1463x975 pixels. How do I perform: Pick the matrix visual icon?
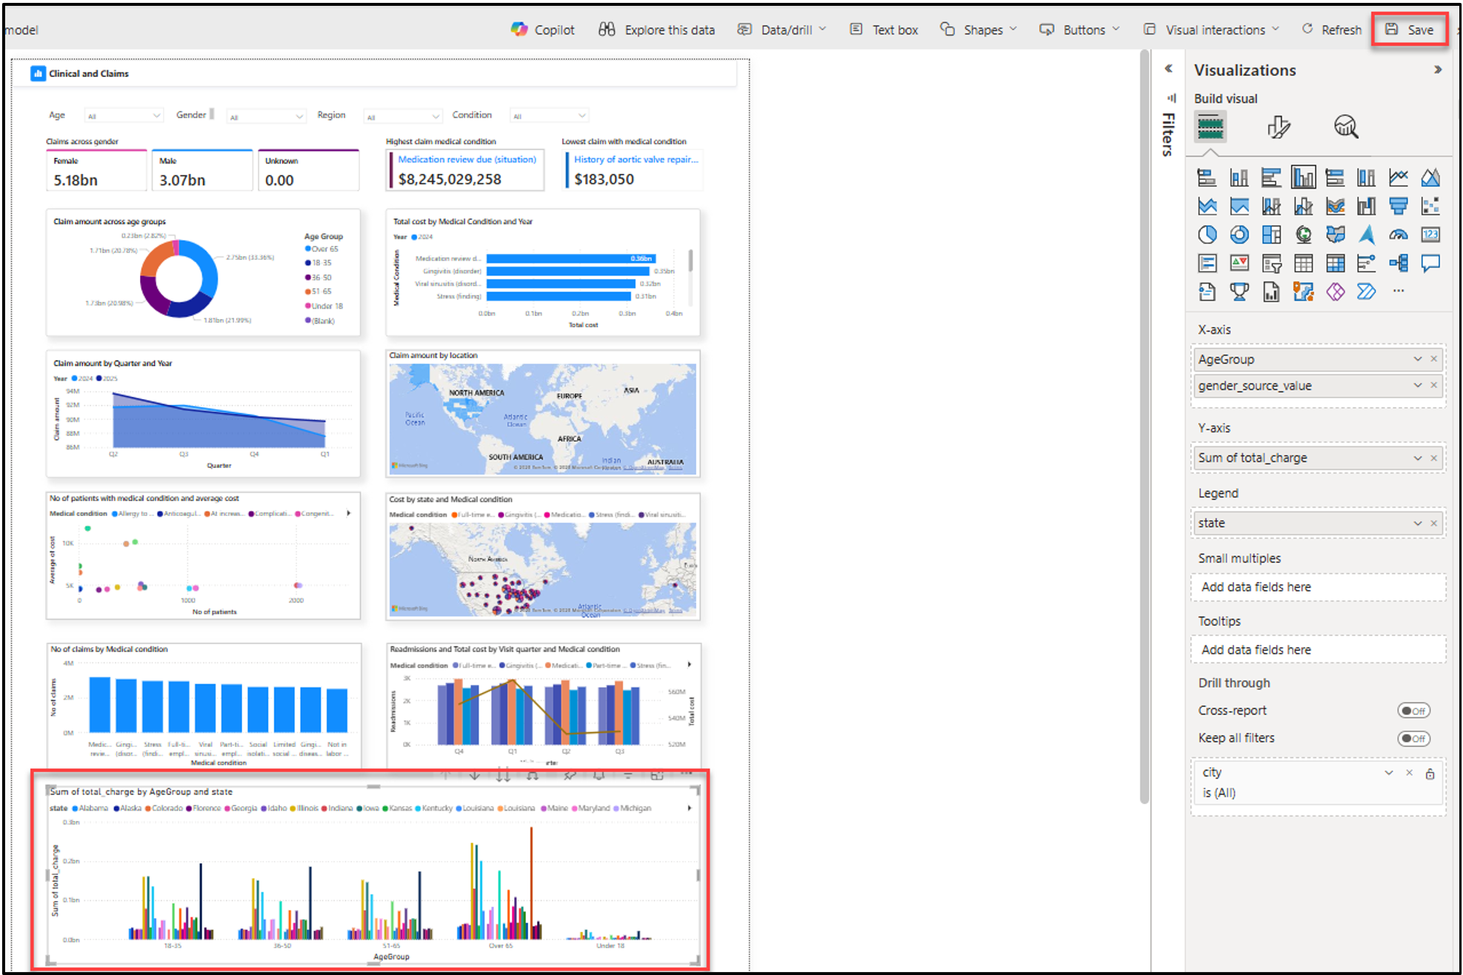(1335, 263)
